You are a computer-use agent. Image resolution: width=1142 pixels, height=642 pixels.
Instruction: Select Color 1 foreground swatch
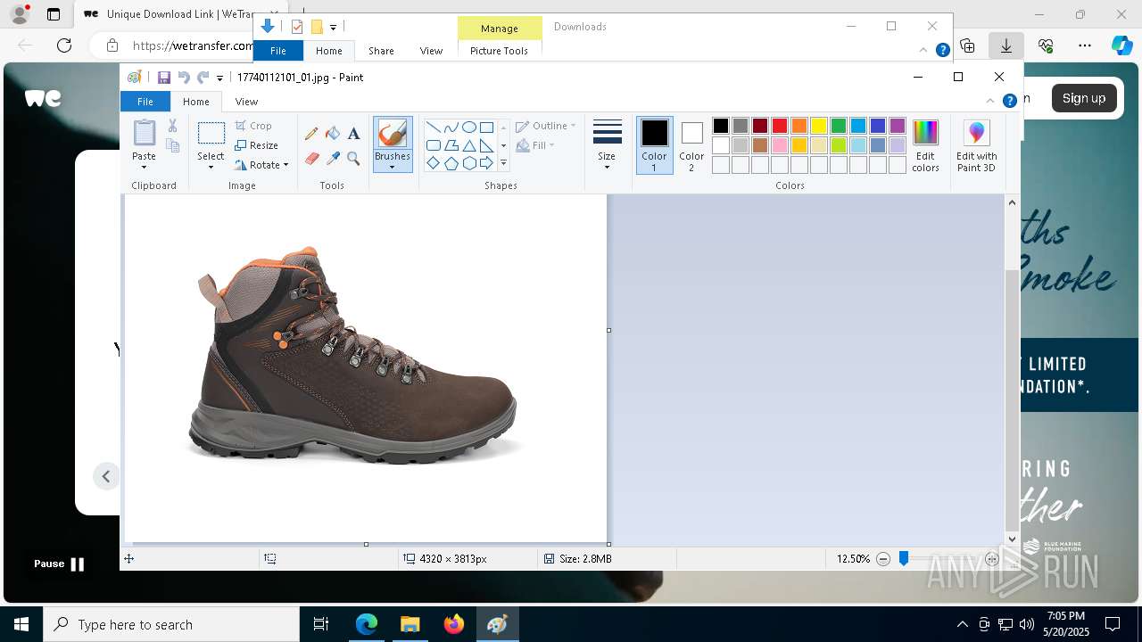coord(654,145)
